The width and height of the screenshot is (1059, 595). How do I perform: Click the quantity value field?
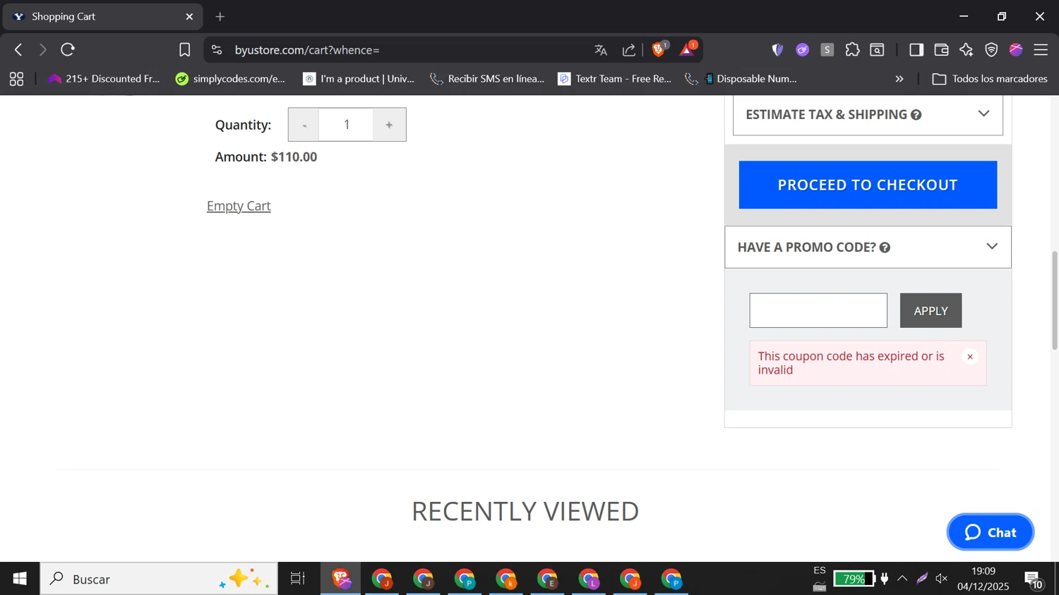346,125
